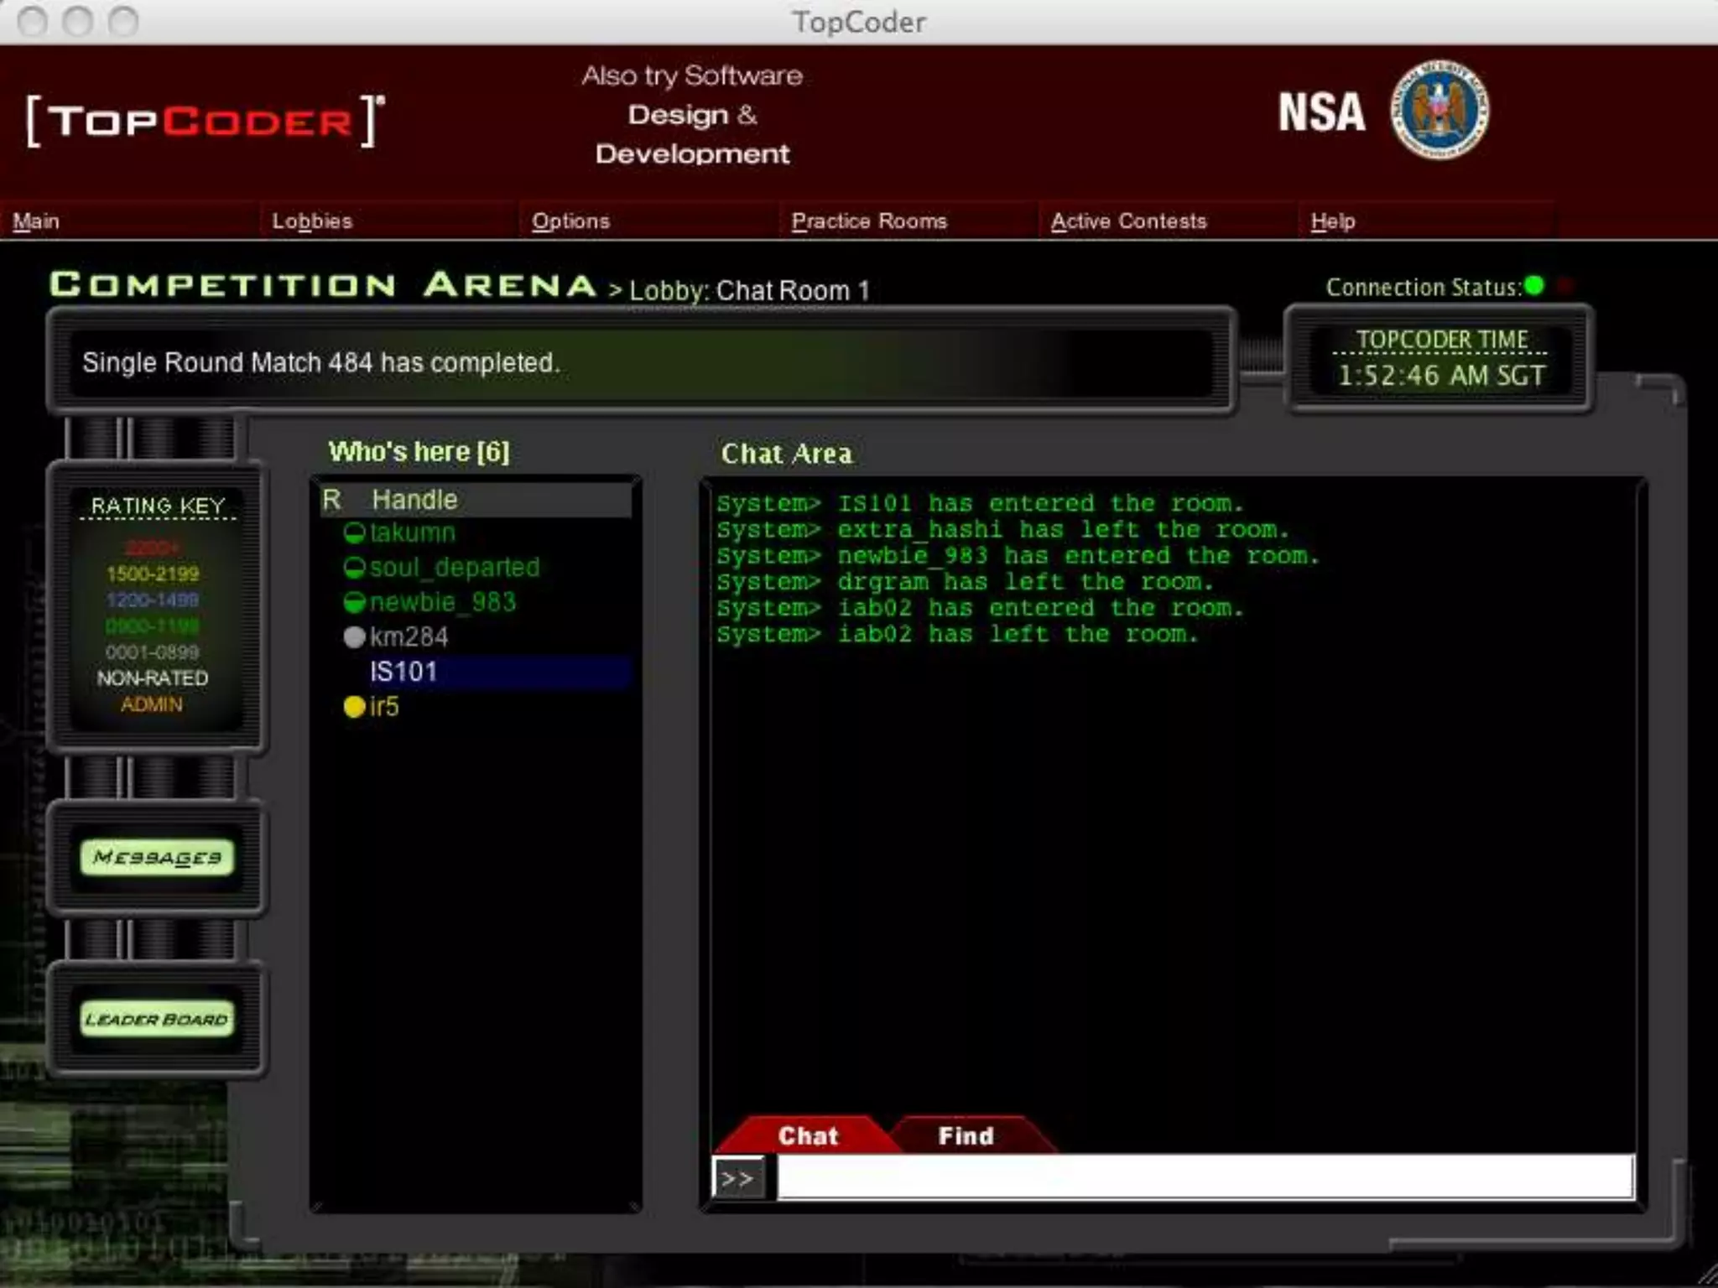1718x1288 pixels.
Task: Open the Main menu
Action: click(x=36, y=221)
